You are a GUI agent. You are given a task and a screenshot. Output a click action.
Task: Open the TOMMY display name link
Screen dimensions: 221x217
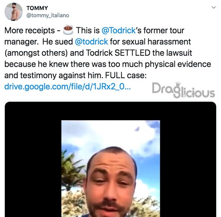click(37, 8)
